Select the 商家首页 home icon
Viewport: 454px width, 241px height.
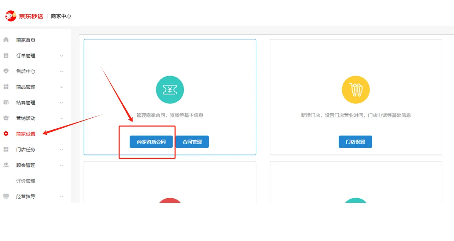tap(5, 40)
